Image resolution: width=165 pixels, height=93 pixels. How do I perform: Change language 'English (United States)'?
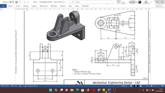pos(30,86)
